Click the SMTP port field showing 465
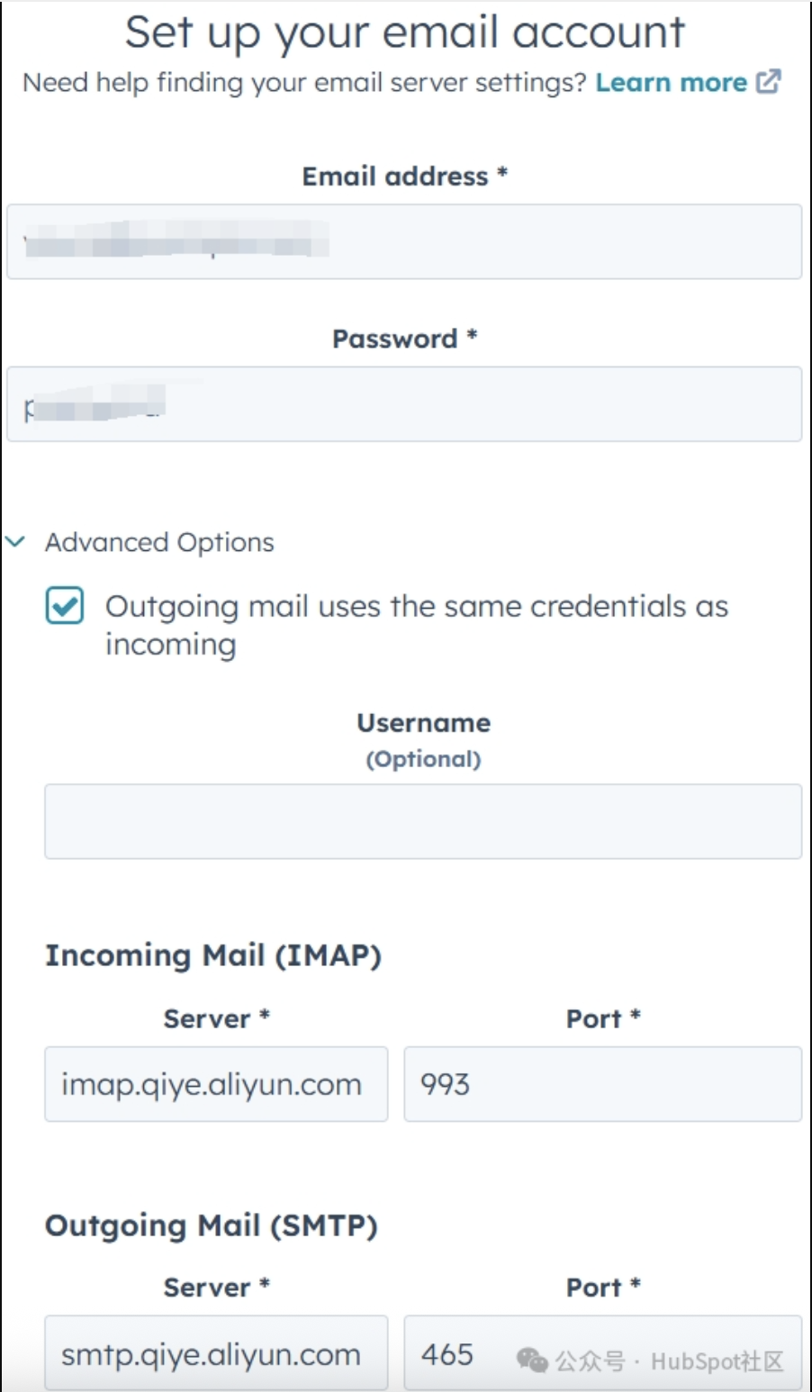Image resolution: width=812 pixels, height=1392 pixels. (x=603, y=1353)
